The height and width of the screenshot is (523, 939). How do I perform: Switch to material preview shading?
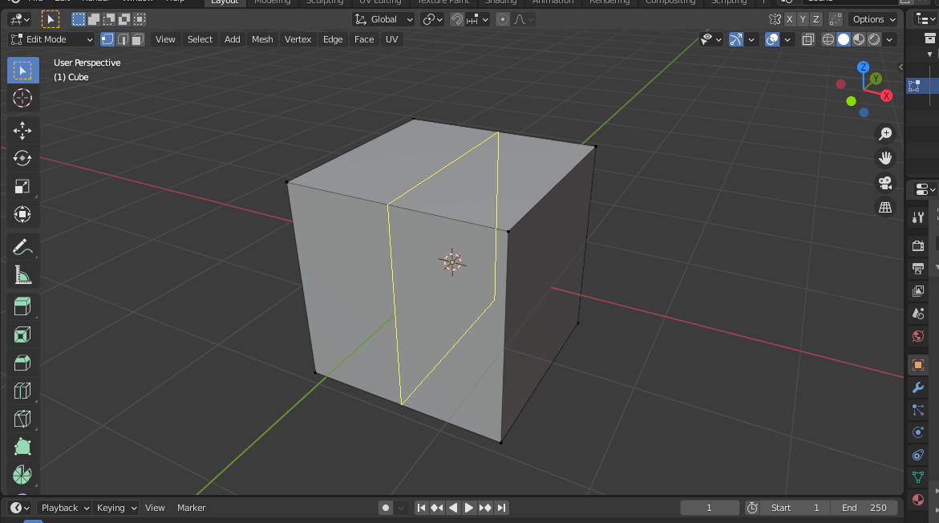pos(859,39)
